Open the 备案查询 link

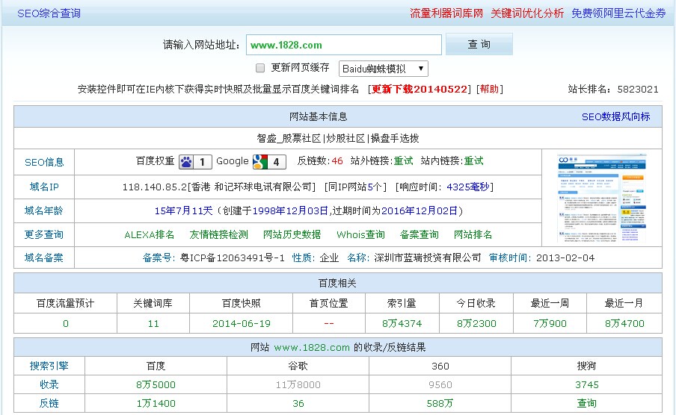tap(419, 234)
